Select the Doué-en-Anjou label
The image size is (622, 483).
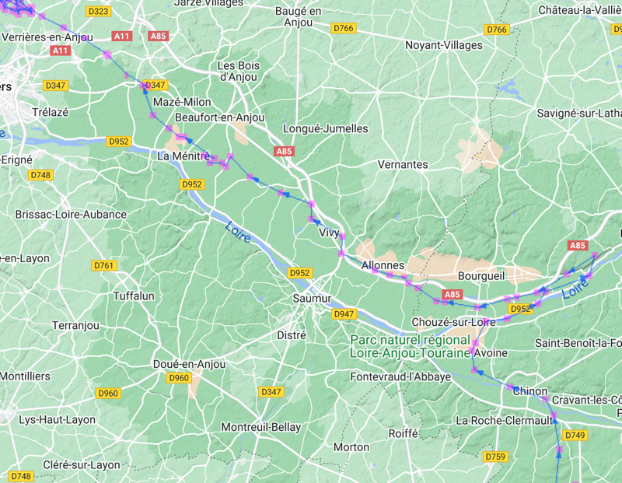click(x=189, y=364)
